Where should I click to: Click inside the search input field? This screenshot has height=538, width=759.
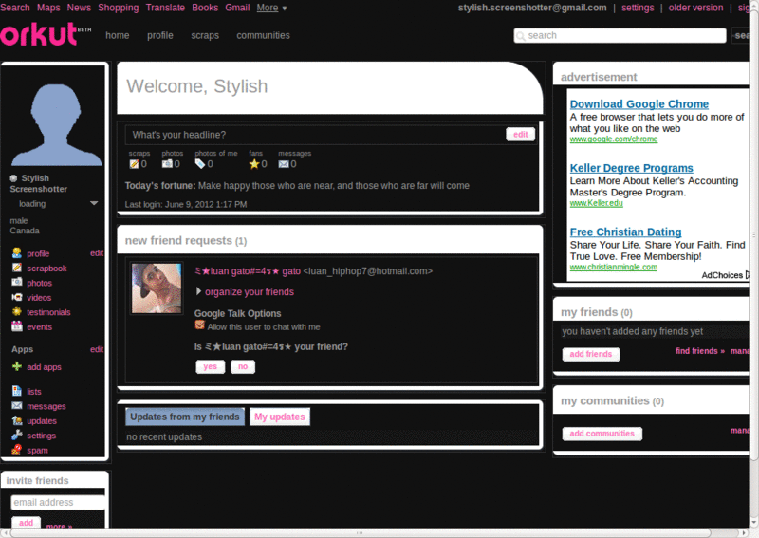pos(620,35)
